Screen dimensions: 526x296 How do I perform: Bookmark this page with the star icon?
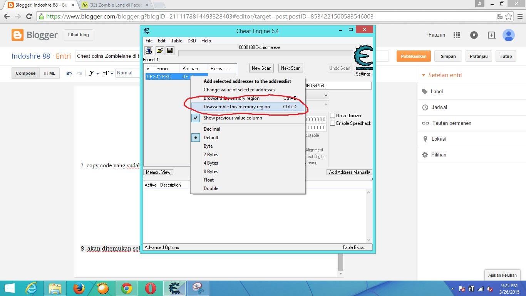coord(509,17)
